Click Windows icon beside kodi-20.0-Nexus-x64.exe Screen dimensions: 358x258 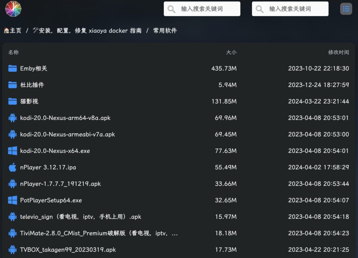click(13, 151)
